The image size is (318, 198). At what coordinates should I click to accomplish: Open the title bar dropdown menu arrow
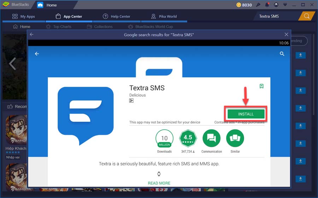(x=285, y=5)
